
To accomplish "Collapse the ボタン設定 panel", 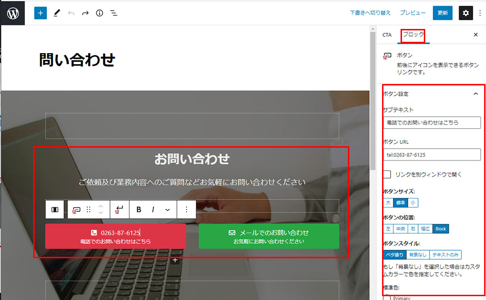I will 476,94.
